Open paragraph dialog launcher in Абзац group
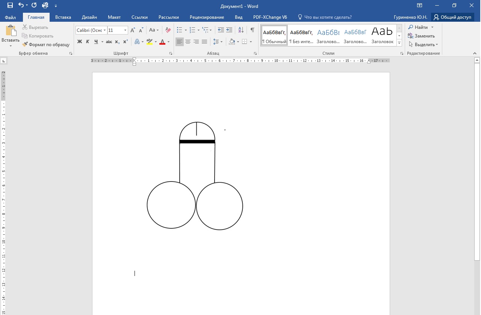481x315 pixels. pos(255,54)
